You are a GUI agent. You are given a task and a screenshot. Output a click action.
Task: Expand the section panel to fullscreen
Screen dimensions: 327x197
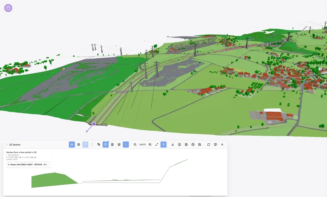tap(157, 144)
